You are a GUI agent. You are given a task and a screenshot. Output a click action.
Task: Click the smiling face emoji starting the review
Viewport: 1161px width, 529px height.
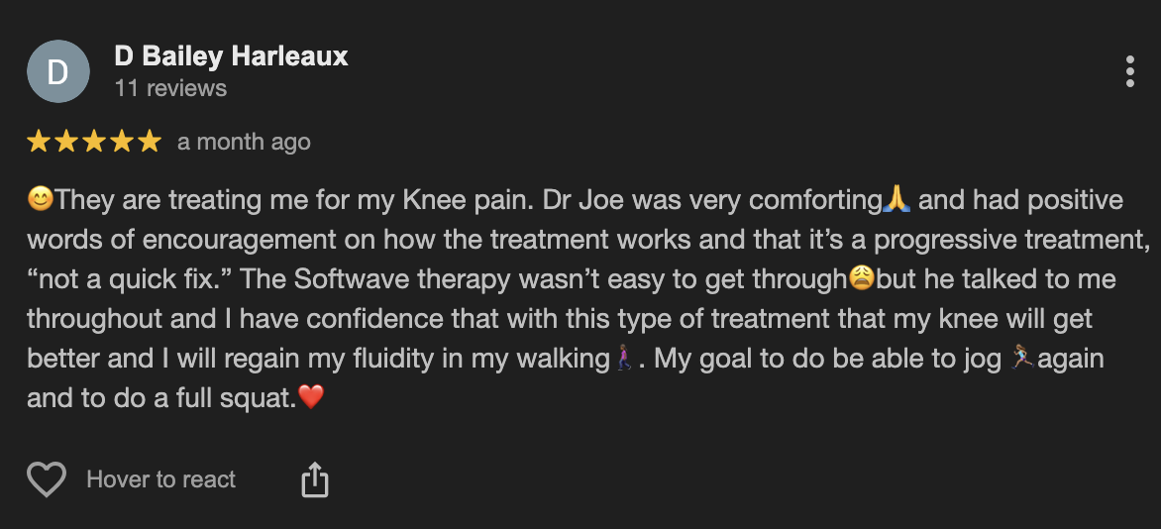(41, 200)
